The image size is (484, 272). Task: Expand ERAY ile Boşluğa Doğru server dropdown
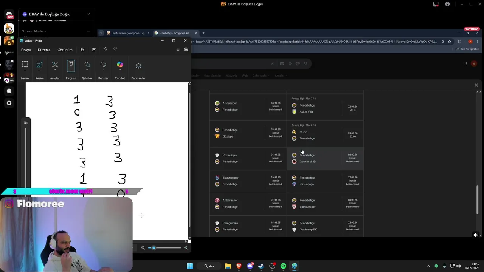click(x=88, y=14)
